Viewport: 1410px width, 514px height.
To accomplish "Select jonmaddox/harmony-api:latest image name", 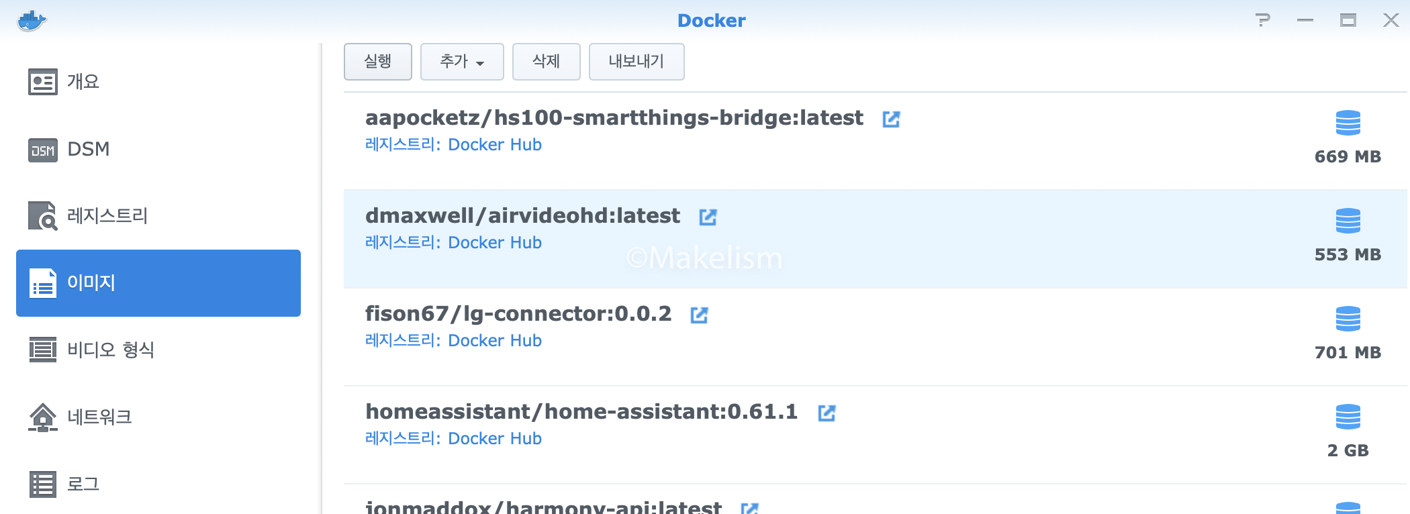I will [543, 507].
